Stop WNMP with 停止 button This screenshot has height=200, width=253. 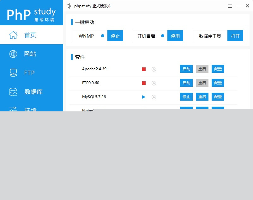(x=115, y=35)
